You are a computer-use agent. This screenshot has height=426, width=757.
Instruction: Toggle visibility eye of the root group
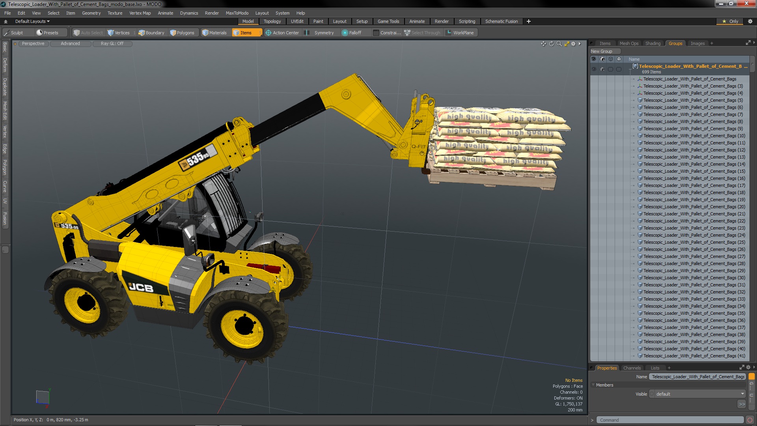[x=594, y=69]
